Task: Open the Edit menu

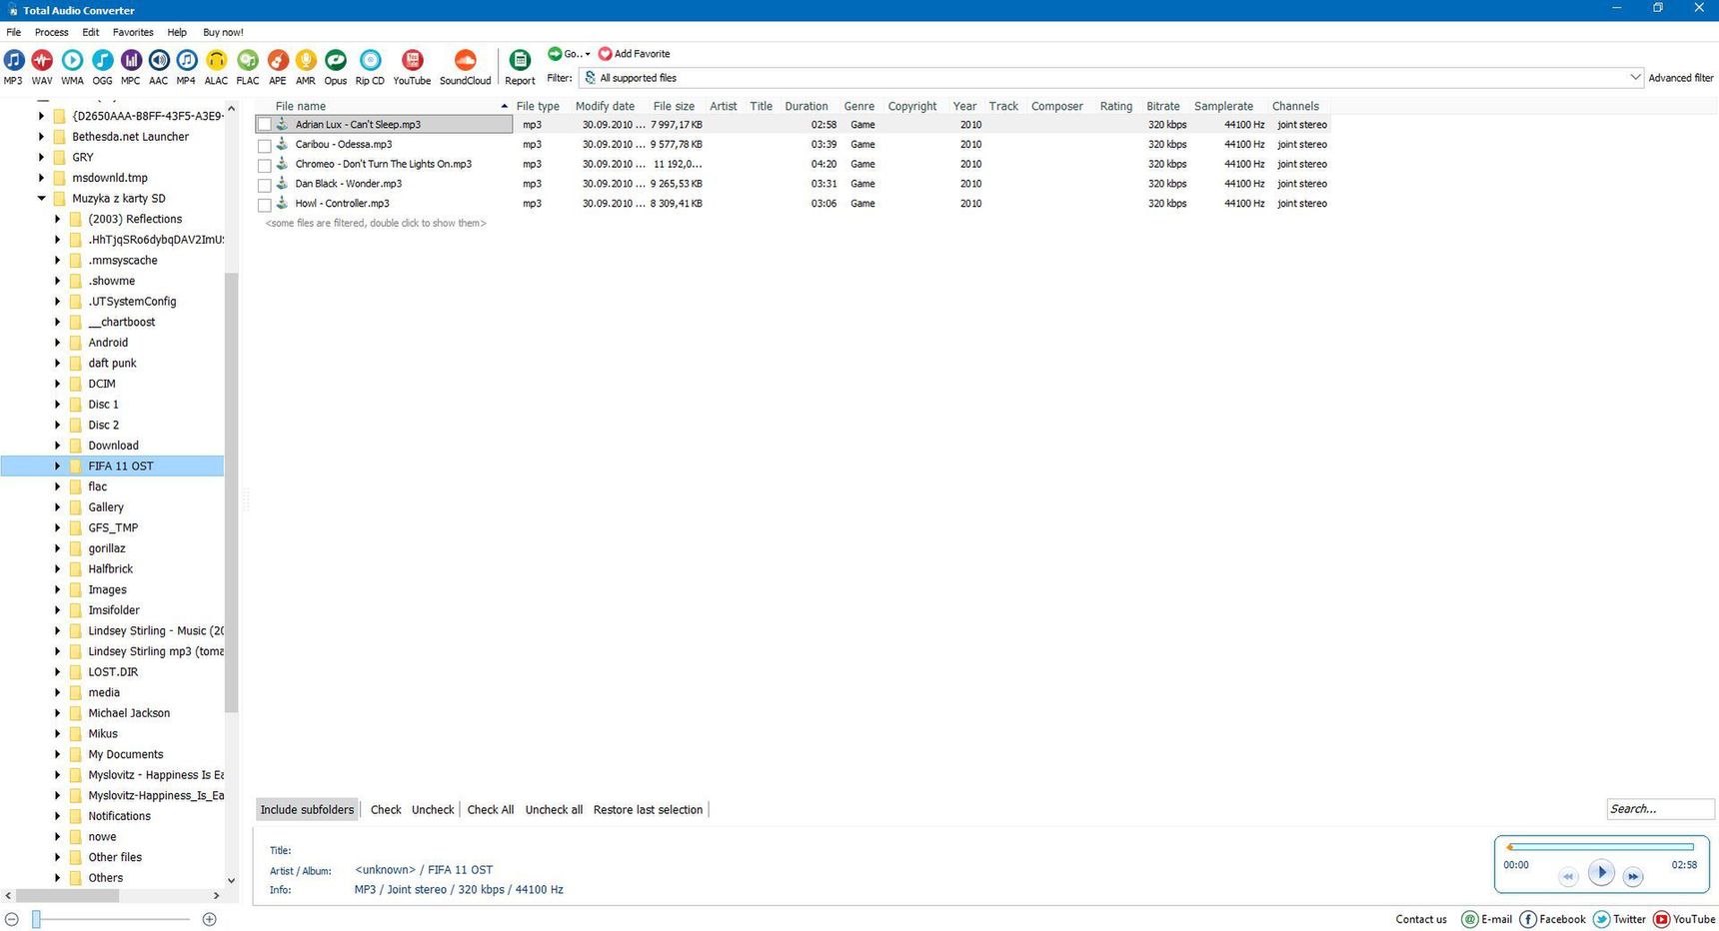Action: [91, 32]
